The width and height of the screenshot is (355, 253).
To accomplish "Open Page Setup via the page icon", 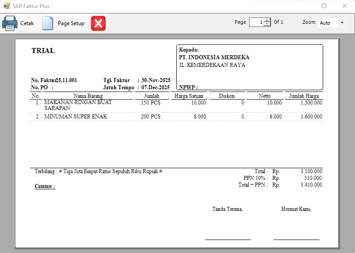I will point(48,23).
